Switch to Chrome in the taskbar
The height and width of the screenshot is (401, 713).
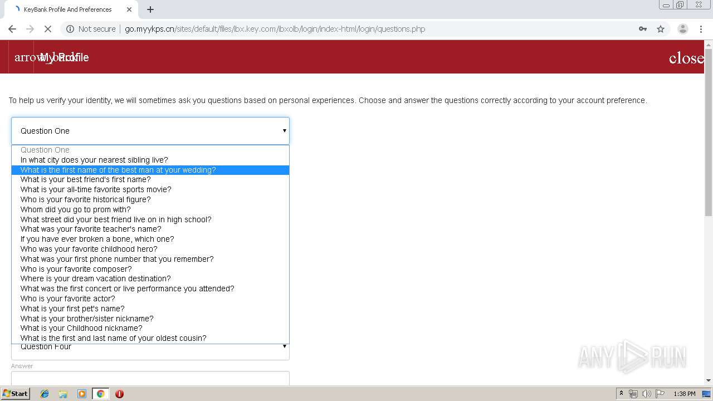(x=100, y=394)
